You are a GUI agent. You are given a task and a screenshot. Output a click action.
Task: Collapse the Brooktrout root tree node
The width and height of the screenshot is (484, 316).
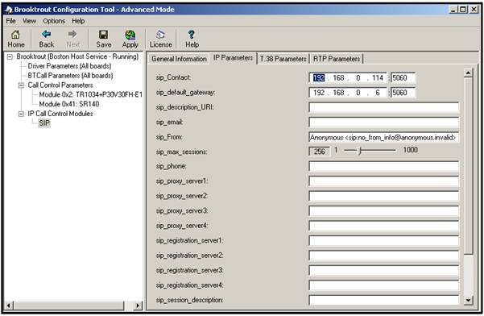pos(10,57)
